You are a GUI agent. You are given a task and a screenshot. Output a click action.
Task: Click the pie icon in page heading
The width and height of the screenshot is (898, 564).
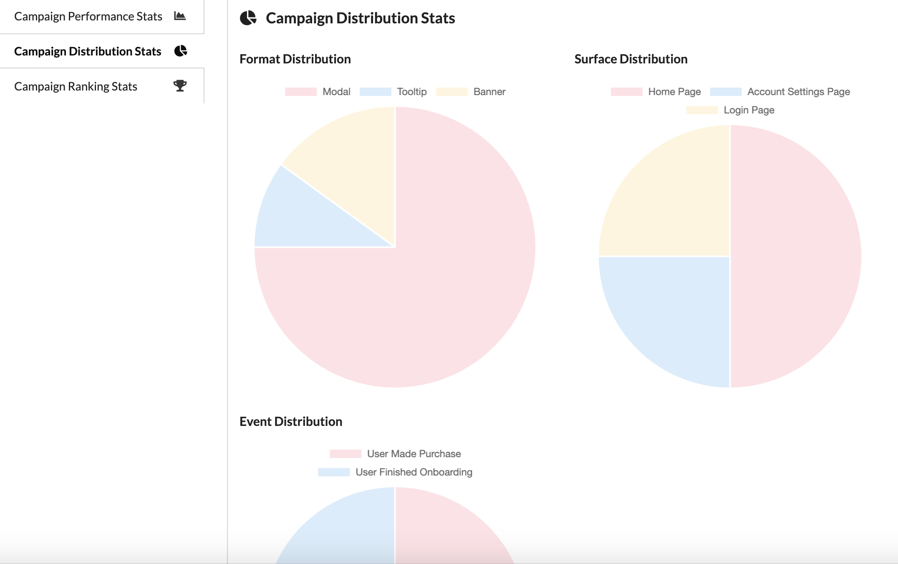[x=248, y=18]
